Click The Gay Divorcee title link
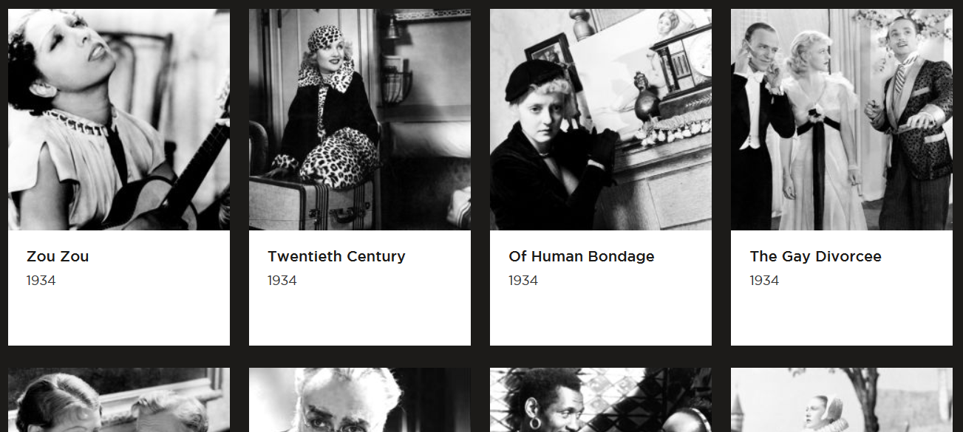The width and height of the screenshot is (963, 432). coord(815,256)
